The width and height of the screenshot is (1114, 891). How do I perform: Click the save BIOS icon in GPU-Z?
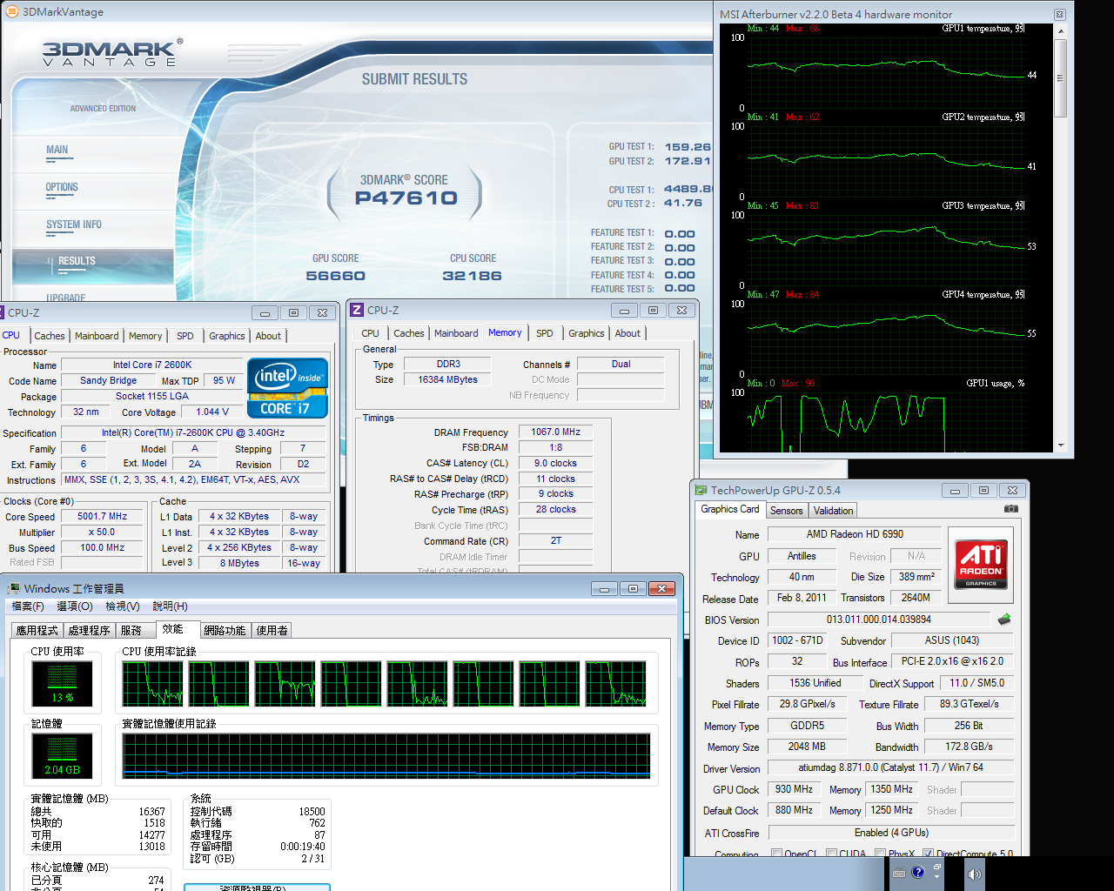click(1004, 620)
